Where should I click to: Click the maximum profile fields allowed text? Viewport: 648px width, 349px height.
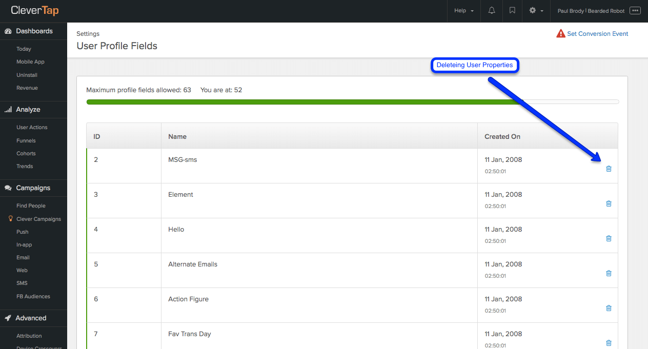click(138, 90)
